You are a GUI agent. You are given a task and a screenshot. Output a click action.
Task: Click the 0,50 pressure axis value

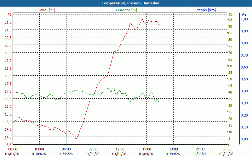(x=244, y=79)
